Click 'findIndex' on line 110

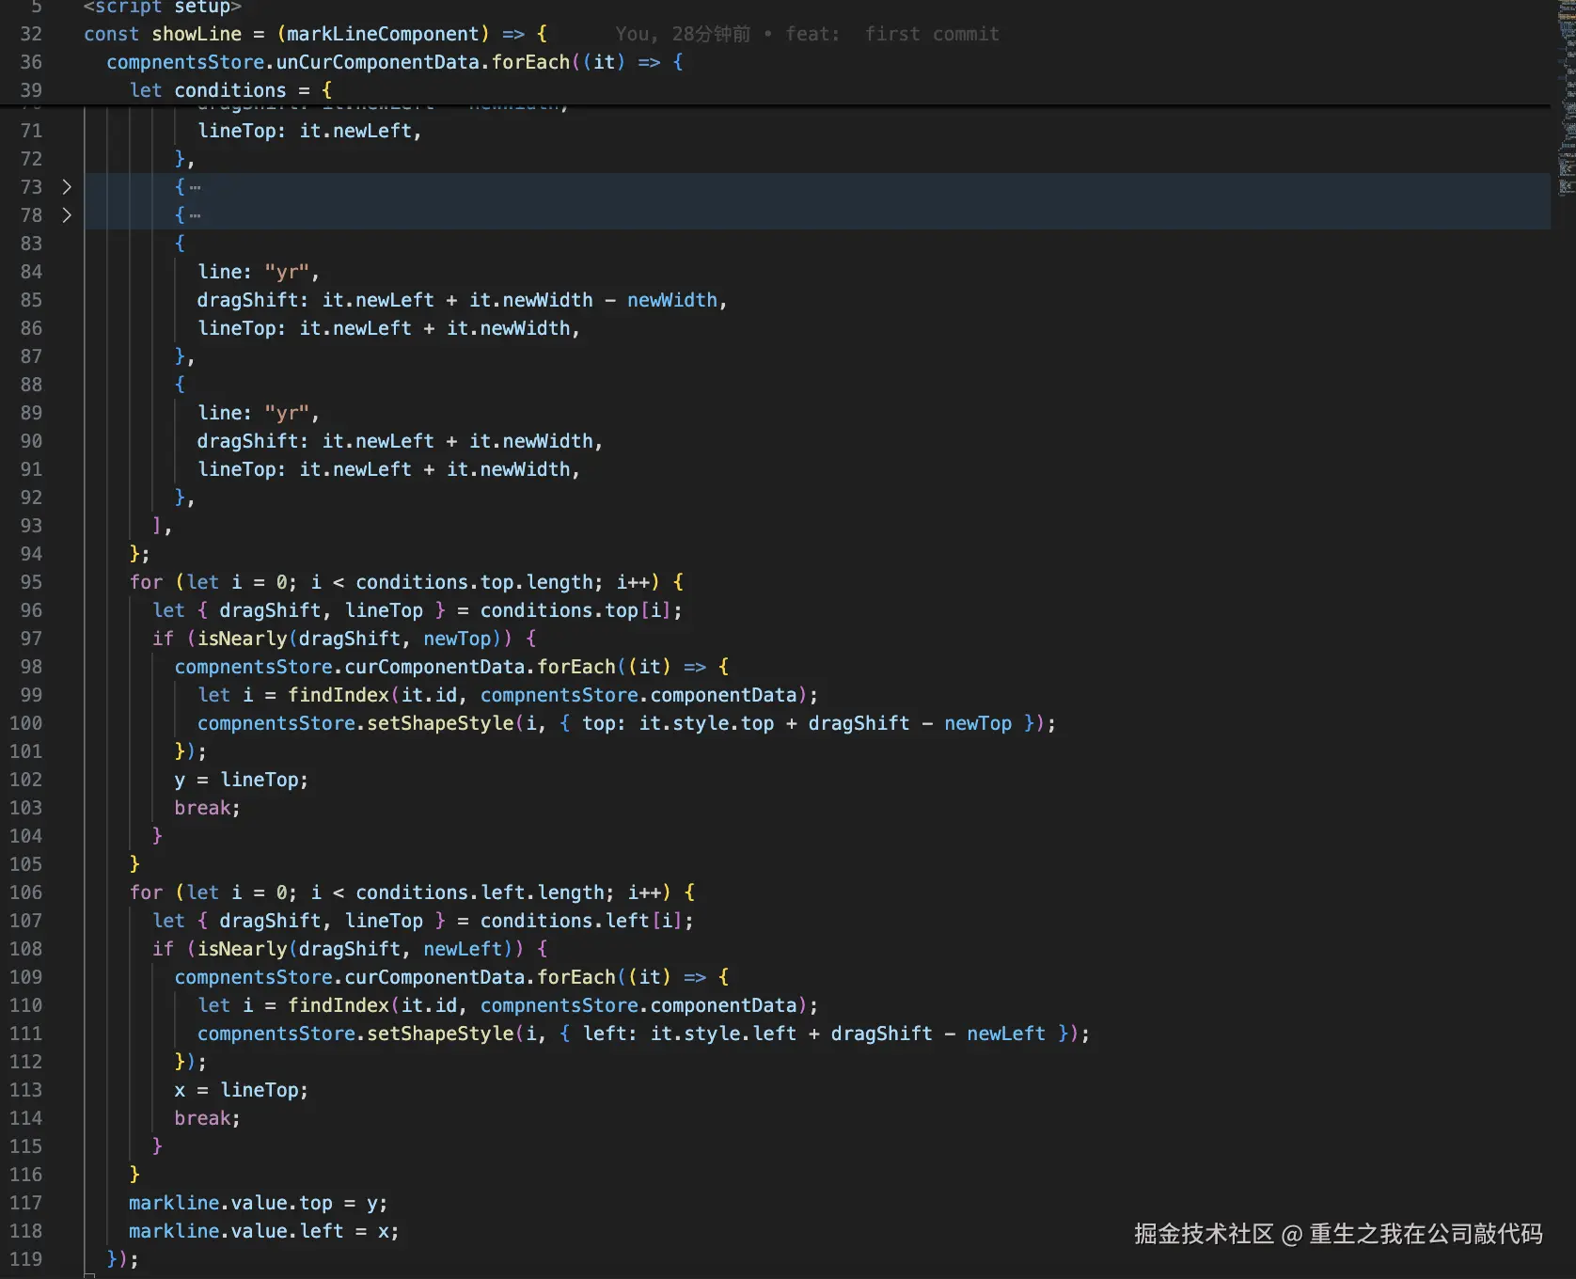[339, 1005]
